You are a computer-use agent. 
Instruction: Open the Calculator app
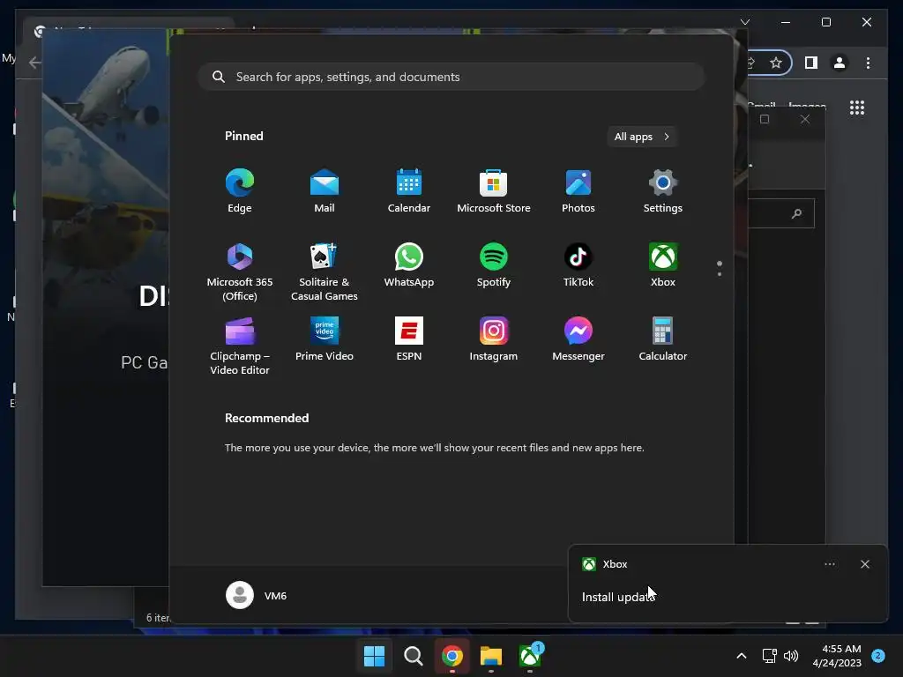click(663, 339)
